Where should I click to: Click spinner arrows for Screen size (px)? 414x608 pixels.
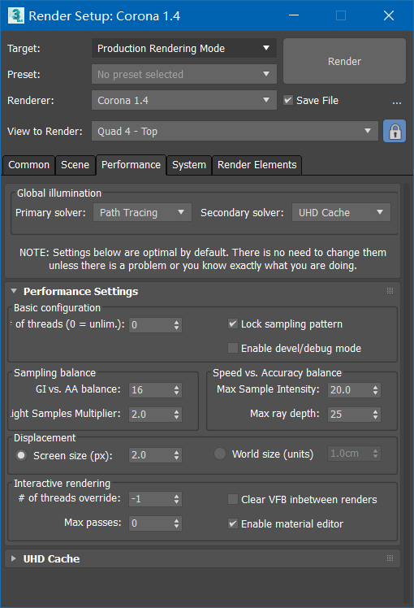[x=177, y=455]
